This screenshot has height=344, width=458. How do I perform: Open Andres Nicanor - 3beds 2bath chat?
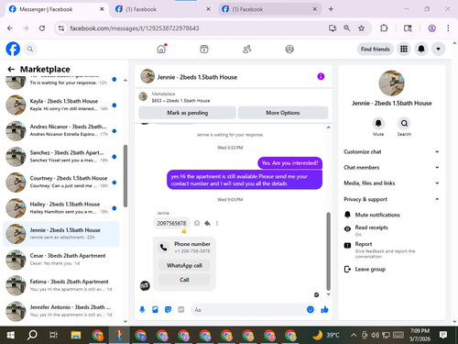coord(61,130)
